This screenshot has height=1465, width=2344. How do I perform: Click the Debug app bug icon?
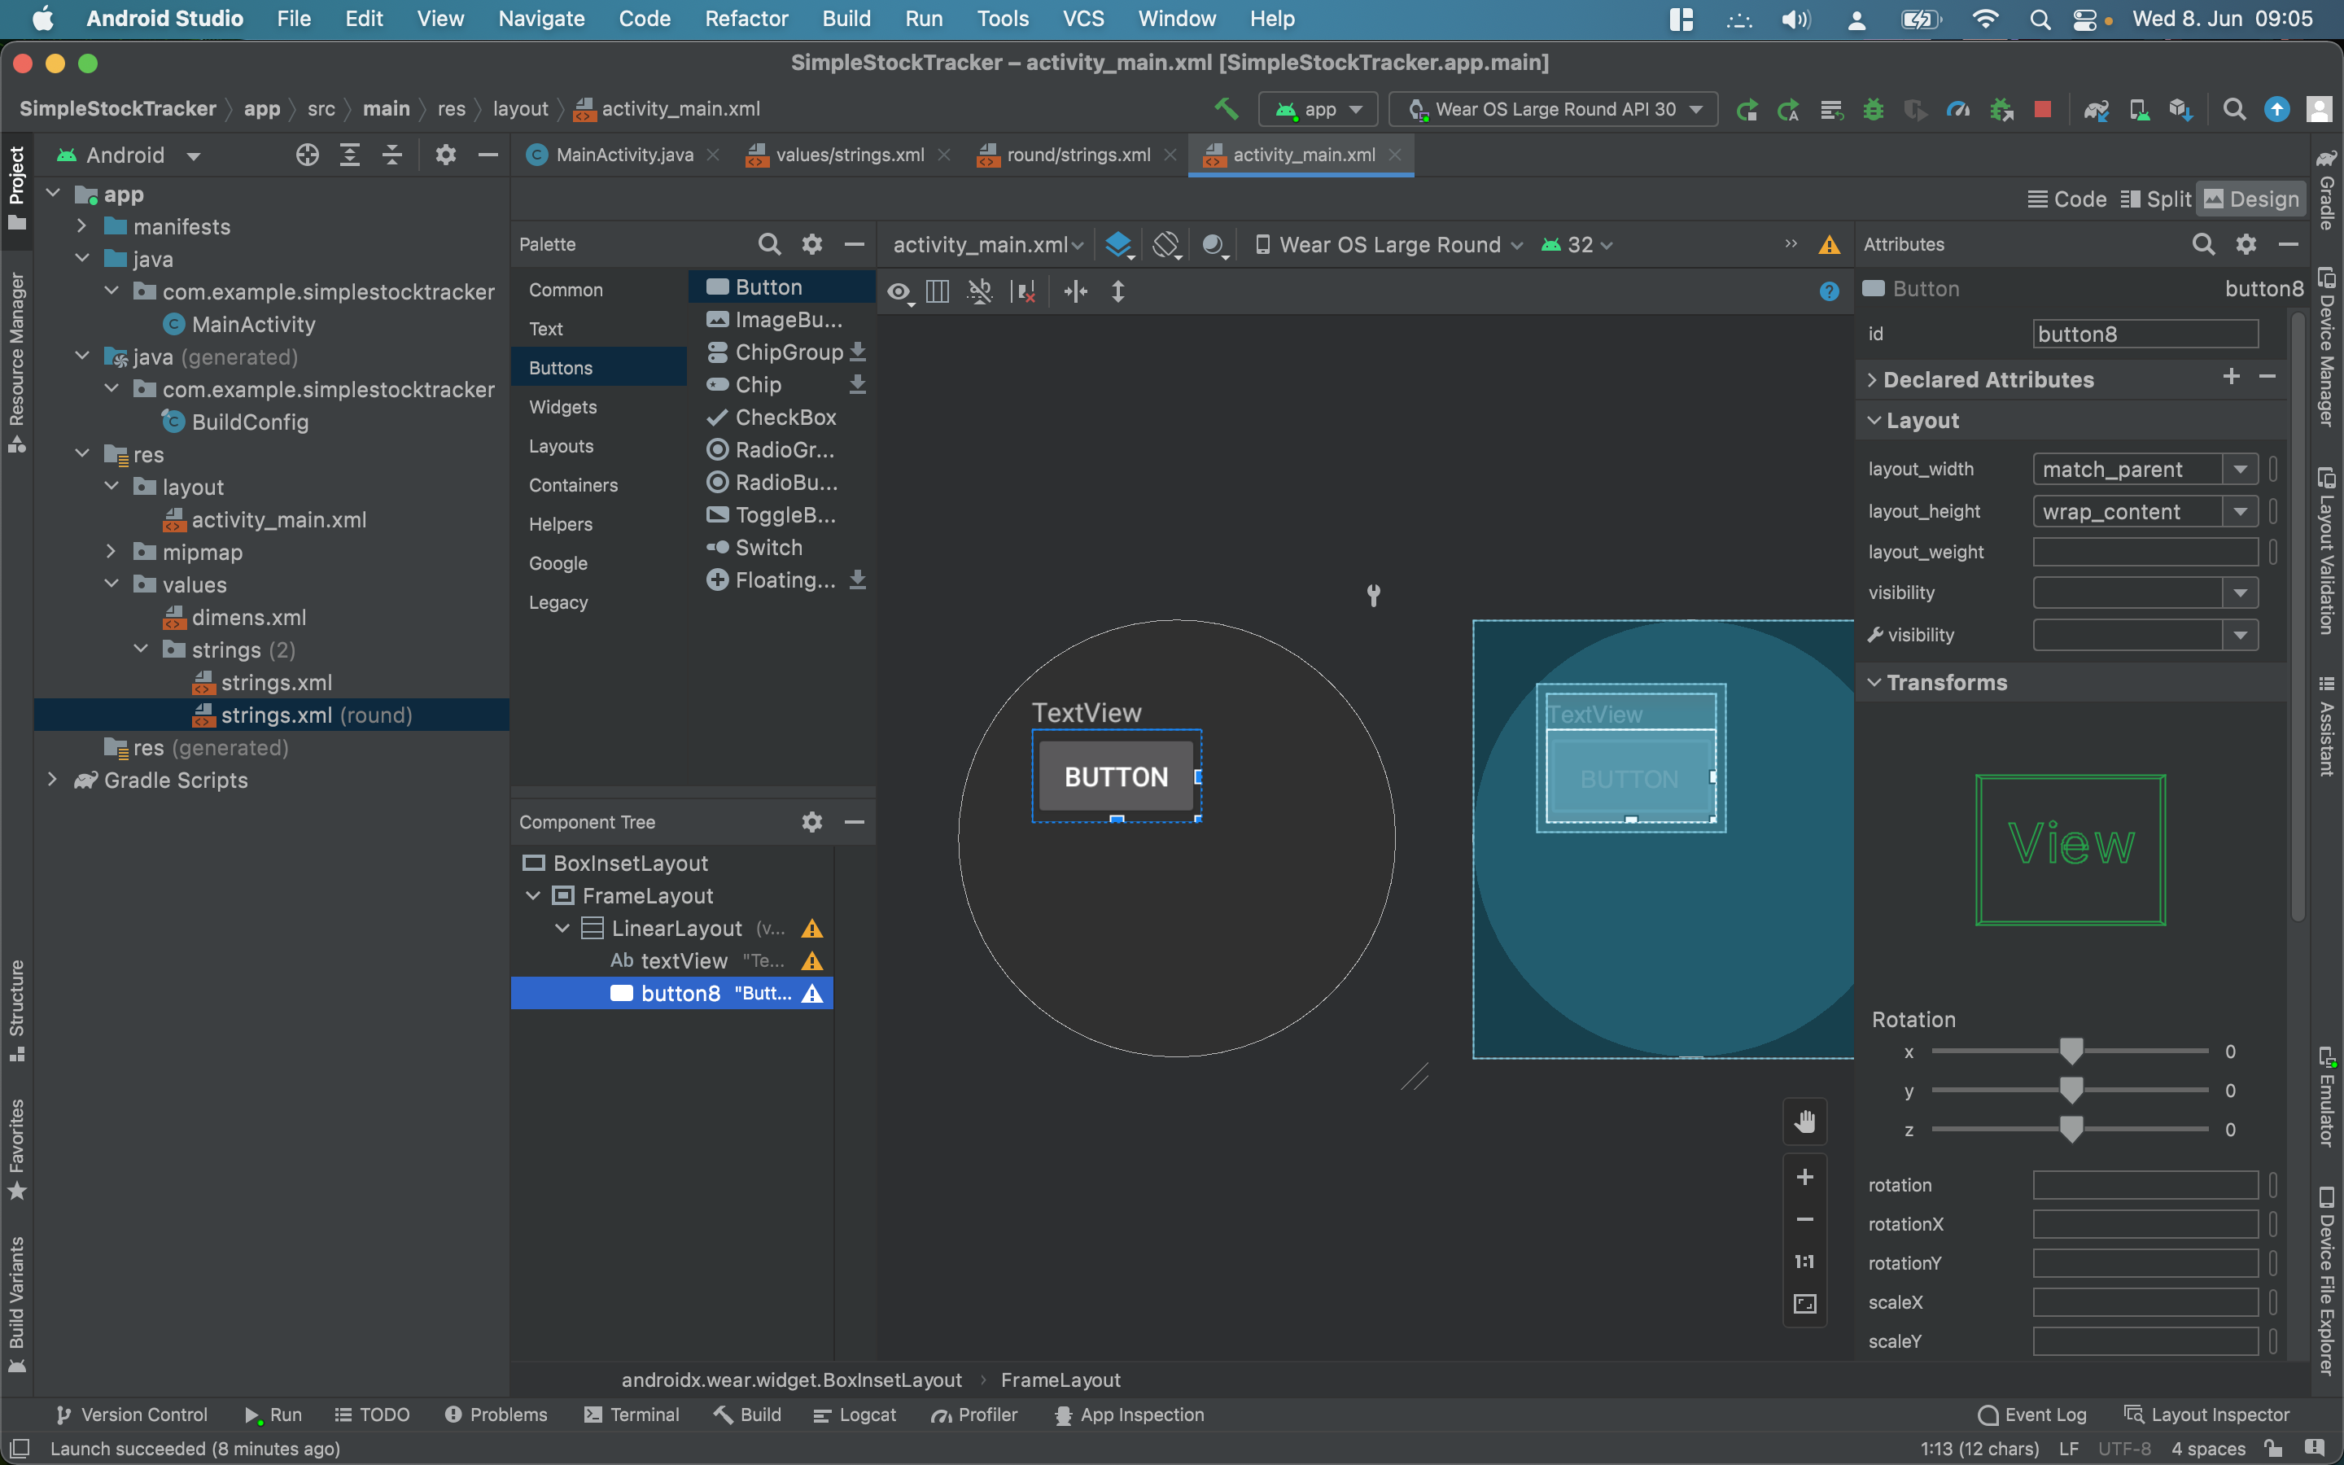point(1874,110)
